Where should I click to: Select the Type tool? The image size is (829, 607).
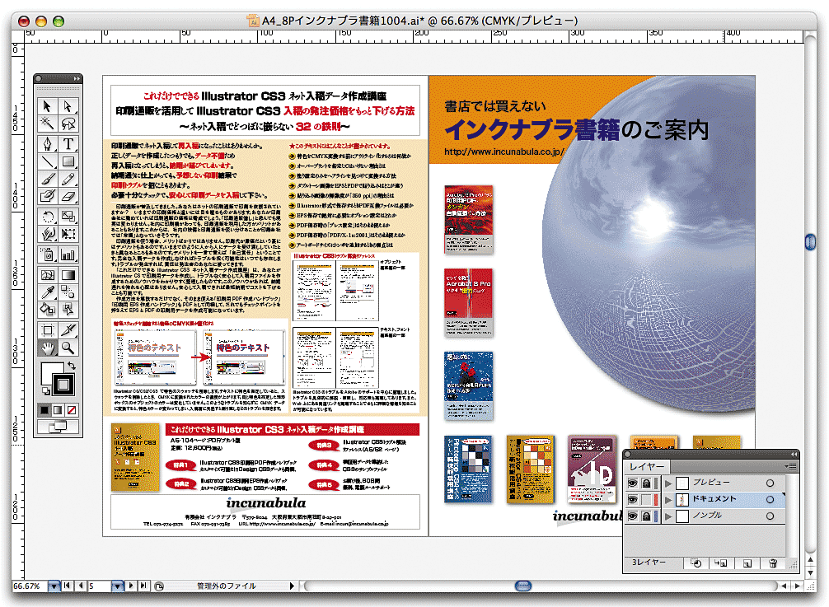point(68,142)
